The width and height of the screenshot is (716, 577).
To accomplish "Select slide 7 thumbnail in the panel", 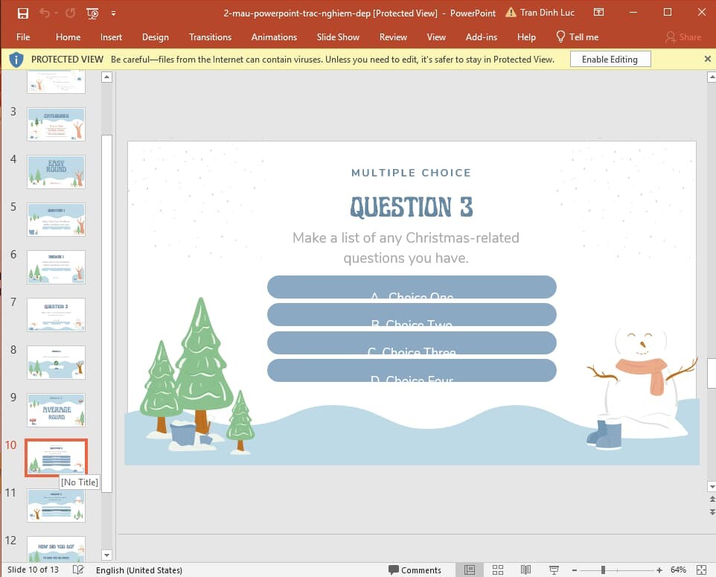I will 56,314.
